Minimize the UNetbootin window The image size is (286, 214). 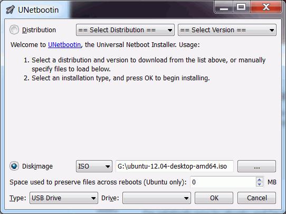click(224, 7)
